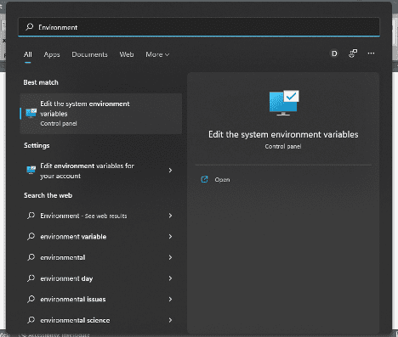This screenshot has height=337, width=398.
Task: Select environmental web suggestion
Action: 101,257
